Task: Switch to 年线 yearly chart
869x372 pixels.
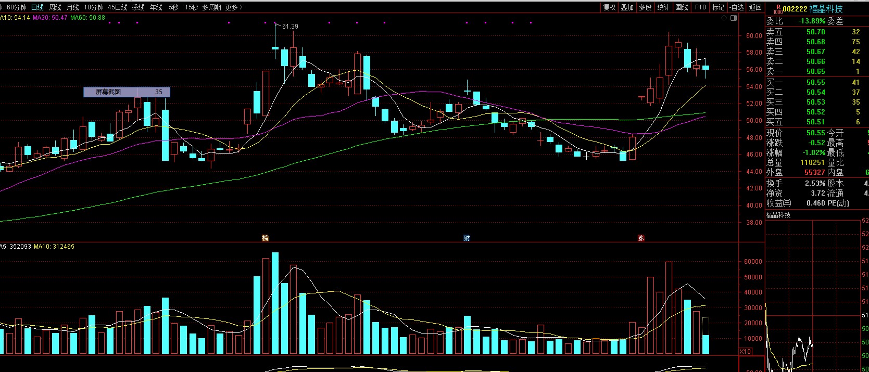Action: (156, 7)
